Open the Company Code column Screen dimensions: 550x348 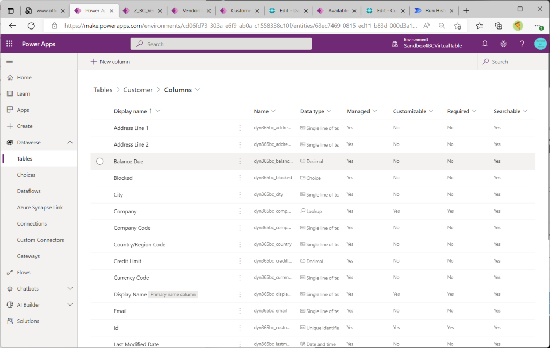pos(132,228)
